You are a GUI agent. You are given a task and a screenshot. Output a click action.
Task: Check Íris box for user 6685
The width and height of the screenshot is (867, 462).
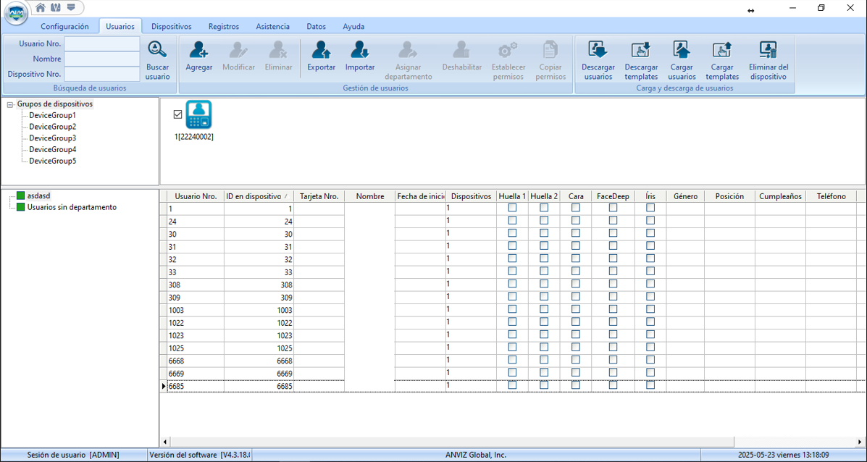pyautogui.click(x=650, y=386)
